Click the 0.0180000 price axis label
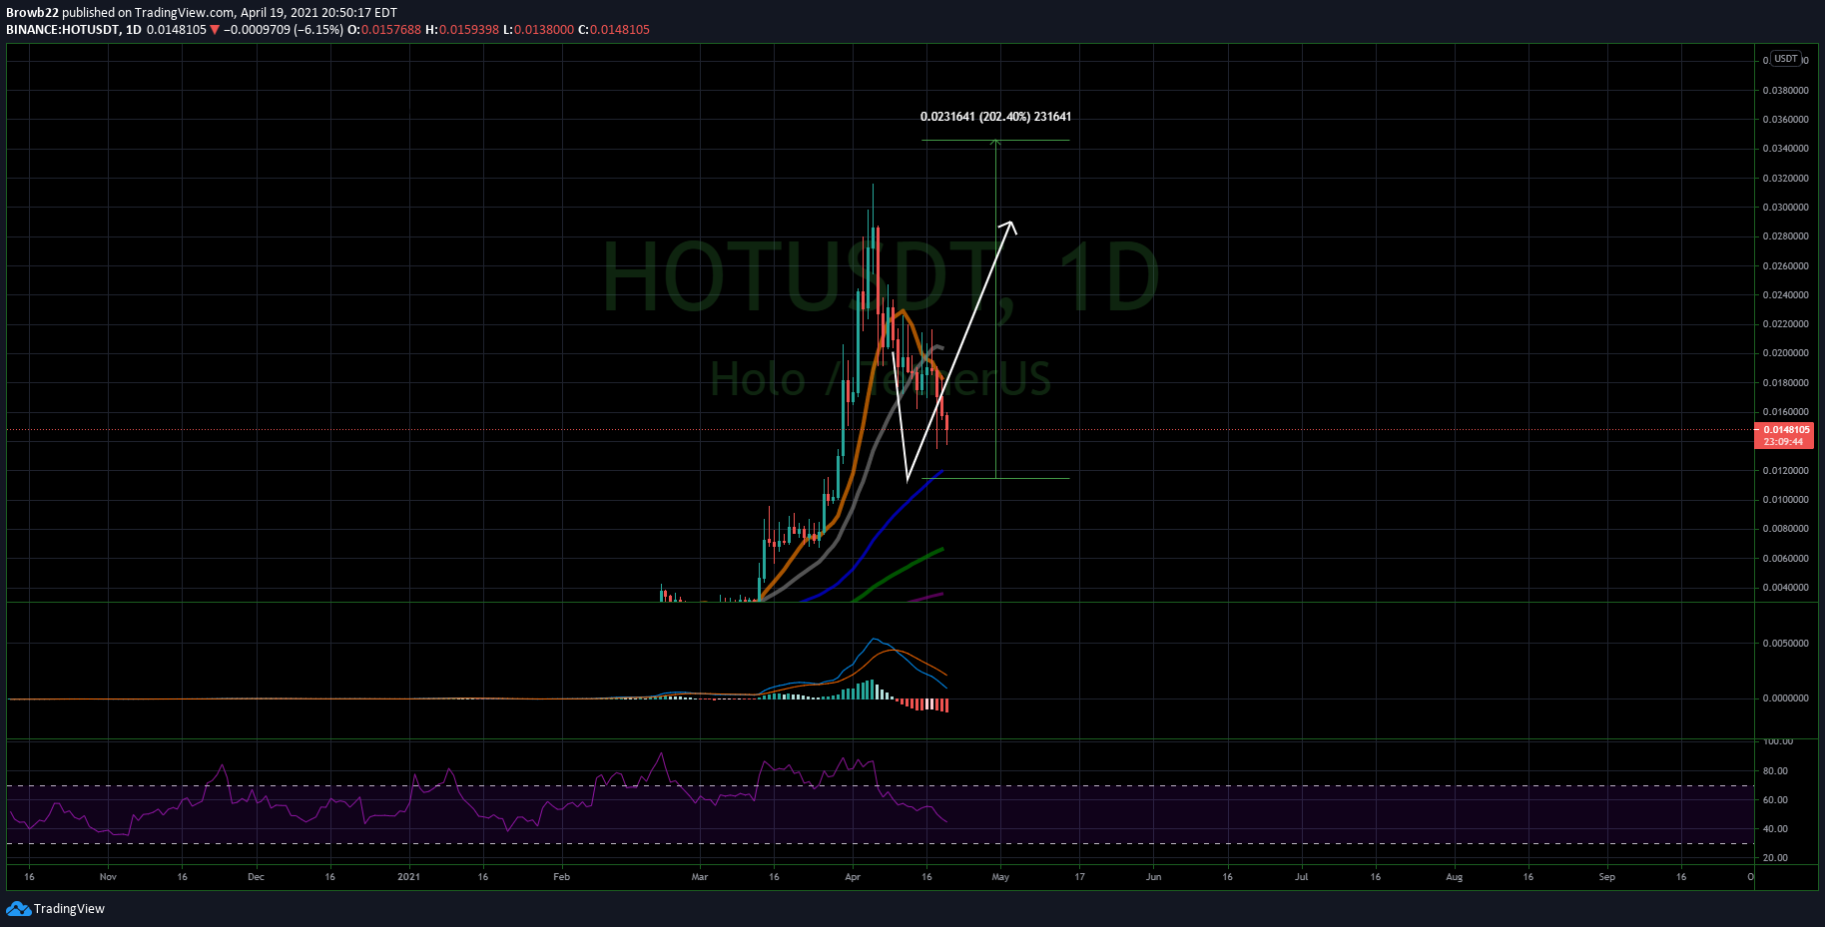 1785,383
